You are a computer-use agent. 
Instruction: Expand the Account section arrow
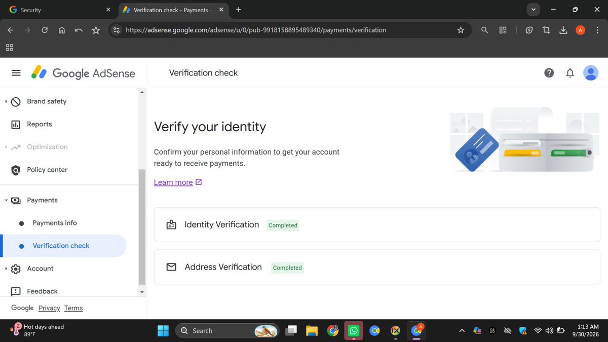[6, 269]
